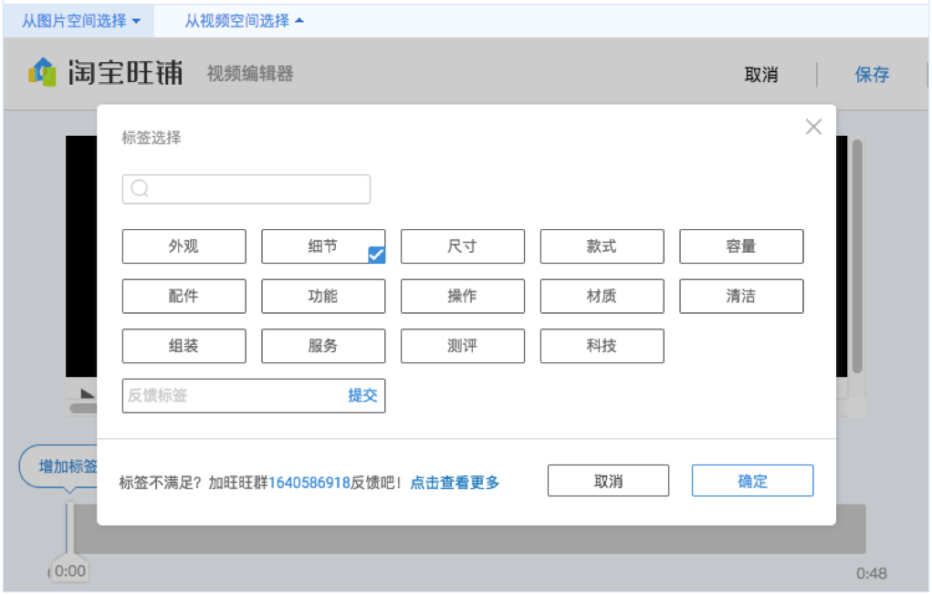Select the 款式 tag

602,246
